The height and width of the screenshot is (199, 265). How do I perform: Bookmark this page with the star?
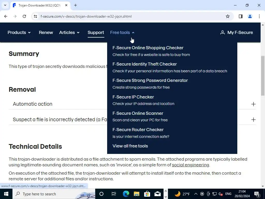point(228,16)
